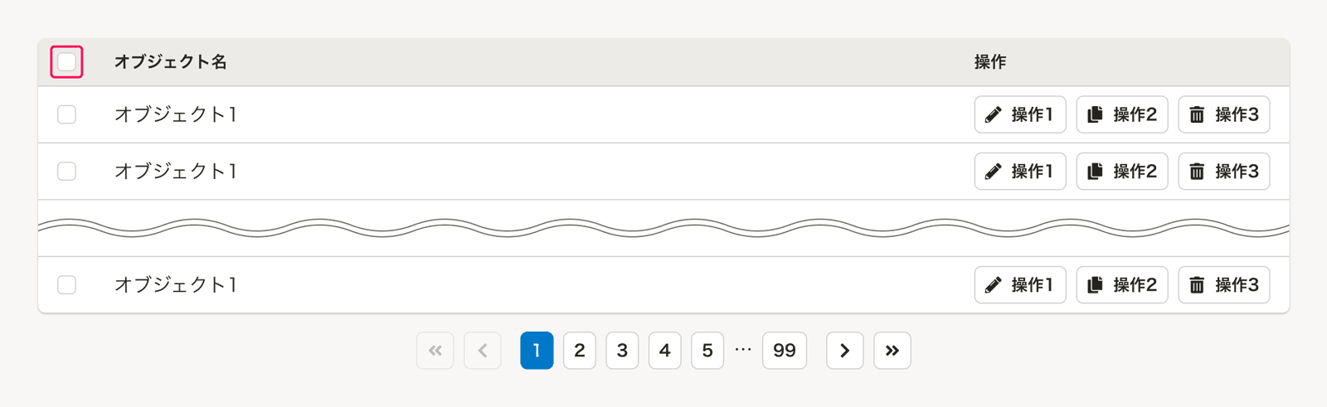The width and height of the screenshot is (1327, 407).
Task: Click trash icon in last row's 操作3
Action: tap(1197, 285)
